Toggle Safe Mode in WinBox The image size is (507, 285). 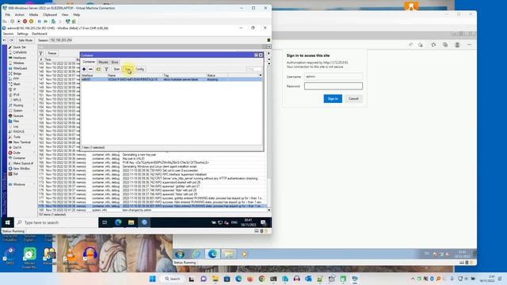click(x=25, y=40)
